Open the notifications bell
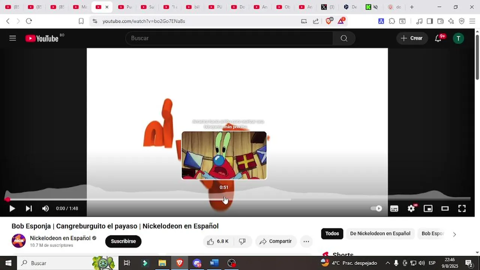The image size is (480, 270). [438, 38]
